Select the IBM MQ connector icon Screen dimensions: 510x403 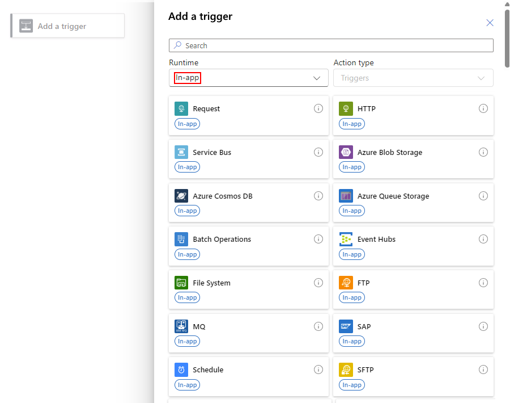[181, 326]
